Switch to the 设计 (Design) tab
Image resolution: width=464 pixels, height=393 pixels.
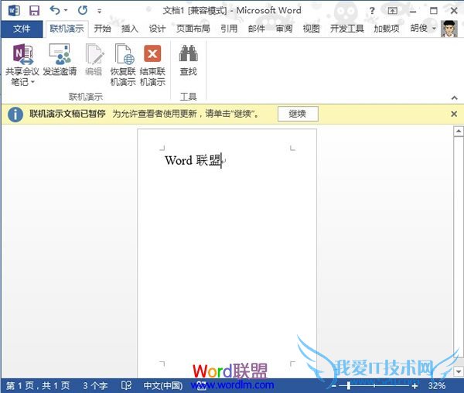(157, 29)
